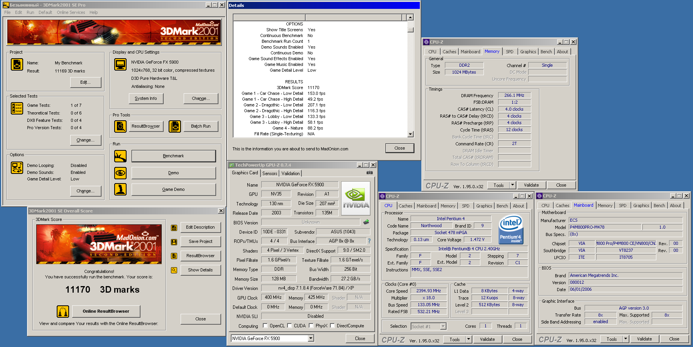This screenshot has height=347, width=693.
Task: Click the 3DMark2001 Second Edition banner image
Action: 114,32
